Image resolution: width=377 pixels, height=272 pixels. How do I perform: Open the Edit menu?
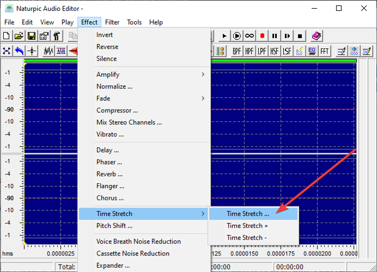point(27,23)
